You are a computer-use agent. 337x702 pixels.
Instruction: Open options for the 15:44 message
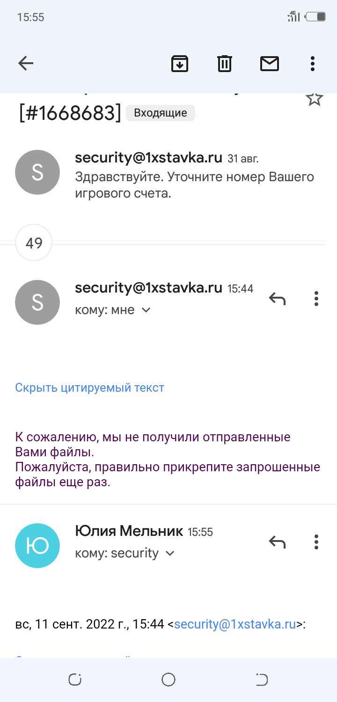point(316,298)
